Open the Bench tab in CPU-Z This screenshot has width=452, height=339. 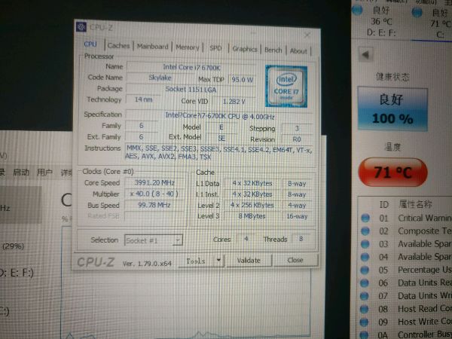point(273,50)
